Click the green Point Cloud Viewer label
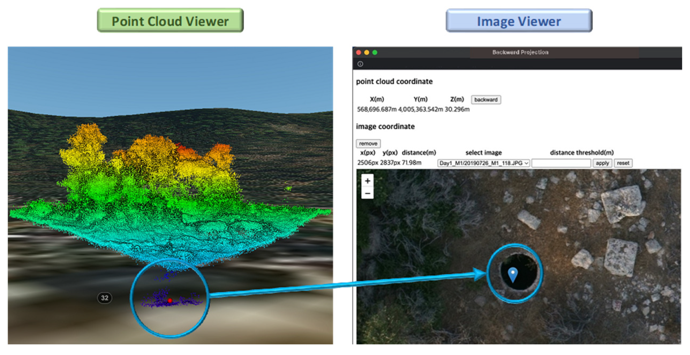 point(170,21)
